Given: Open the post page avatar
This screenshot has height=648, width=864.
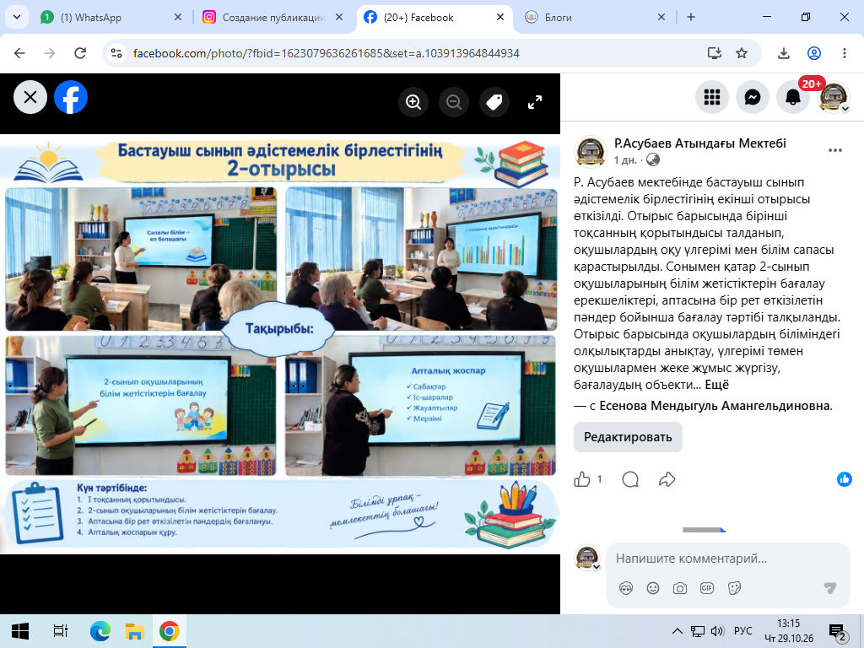Looking at the screenshot, I should click(590, 151).
